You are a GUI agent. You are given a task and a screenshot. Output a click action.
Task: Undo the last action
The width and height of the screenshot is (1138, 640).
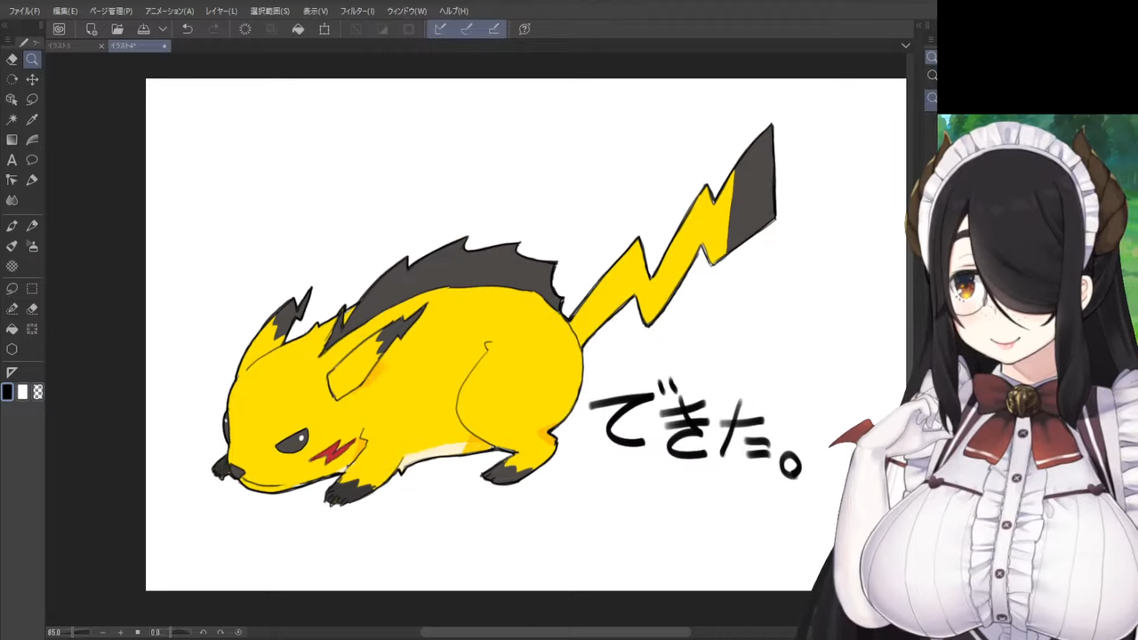point(187,29)
